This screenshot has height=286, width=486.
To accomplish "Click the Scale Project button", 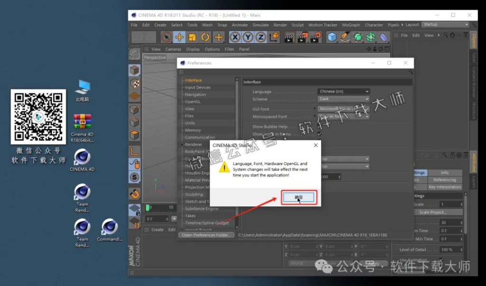I will click(433, 212).
